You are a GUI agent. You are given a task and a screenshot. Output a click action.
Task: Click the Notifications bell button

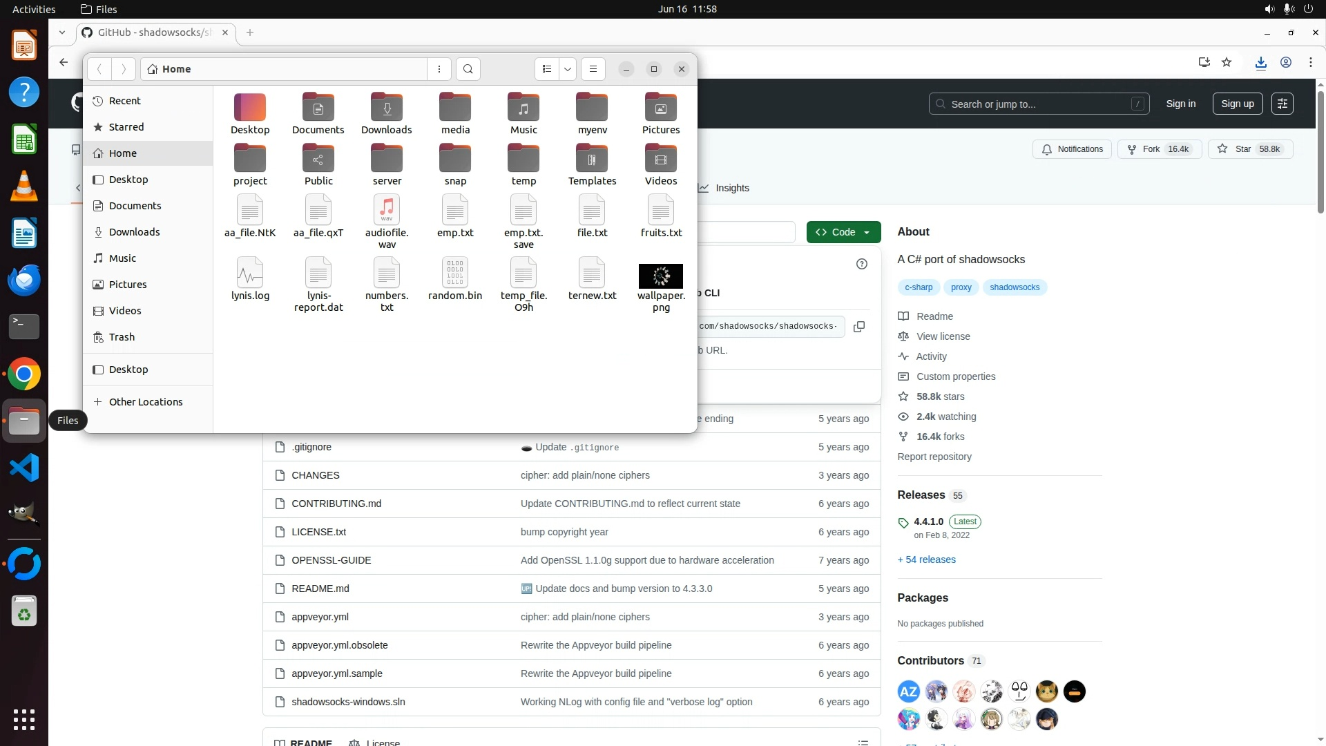coord(1072,149)
